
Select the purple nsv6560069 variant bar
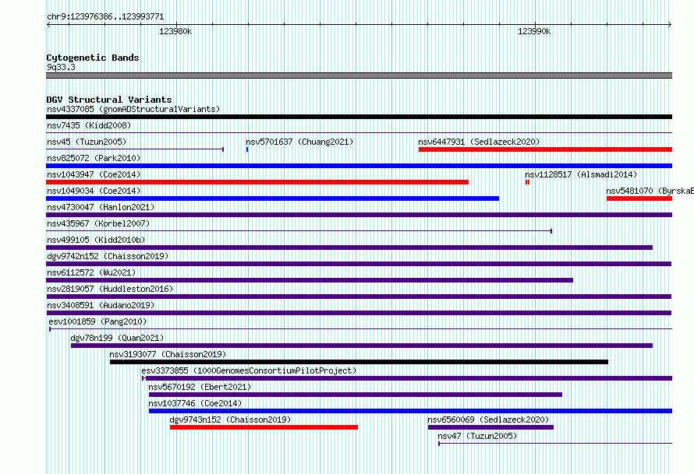coord(490,427)
